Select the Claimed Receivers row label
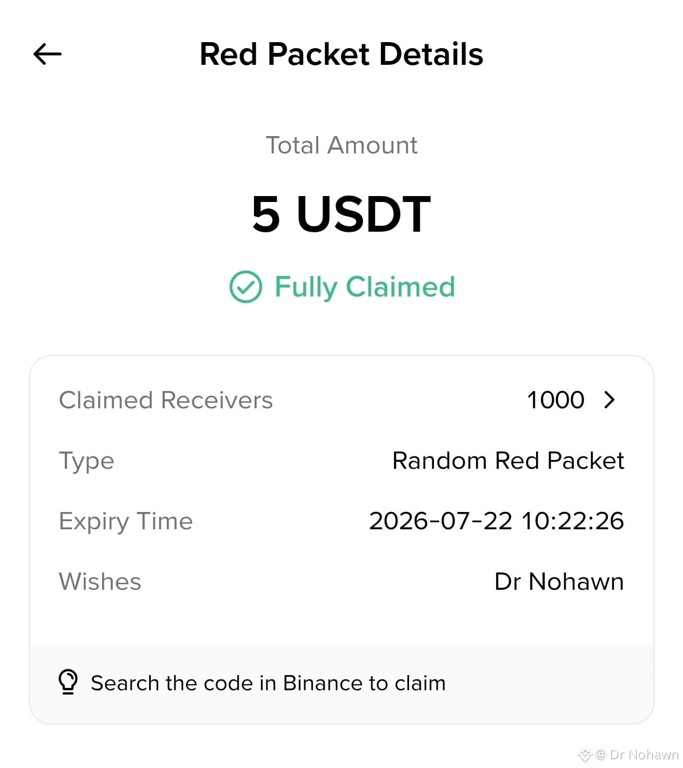Viewport: 683px width, 768px height. pyautogui.click(x=166, y=400)
